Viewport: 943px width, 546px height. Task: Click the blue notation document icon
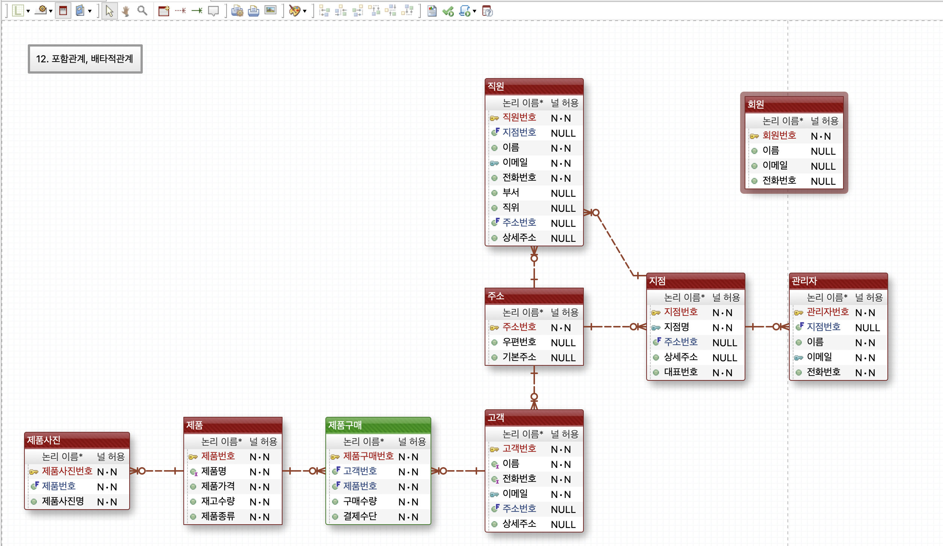coord(80,11)
